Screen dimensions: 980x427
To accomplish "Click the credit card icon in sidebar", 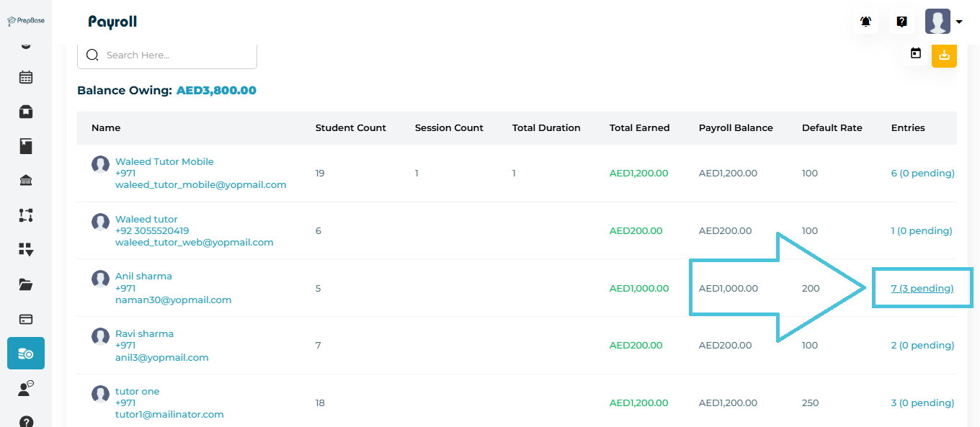I will pos(26,319).
